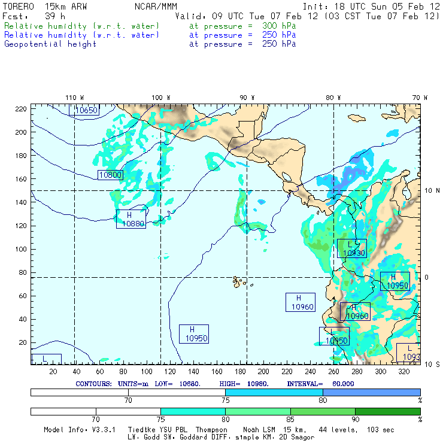This screenshot has width=443, height=443.
Task: Click the blue "Relative humidity (w.r.t. water)" line
Action: tap(81, 35)
